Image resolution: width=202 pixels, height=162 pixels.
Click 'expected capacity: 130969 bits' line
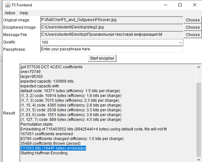click(x=47, y=81)
